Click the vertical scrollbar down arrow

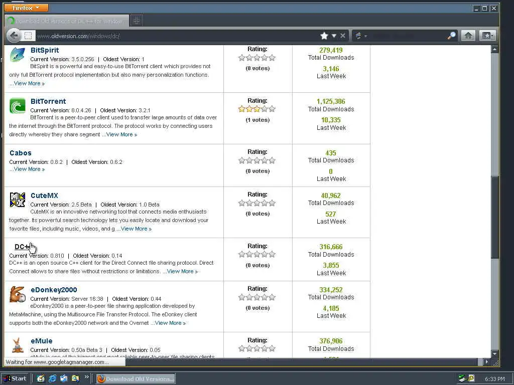click(x=495, y=354)
